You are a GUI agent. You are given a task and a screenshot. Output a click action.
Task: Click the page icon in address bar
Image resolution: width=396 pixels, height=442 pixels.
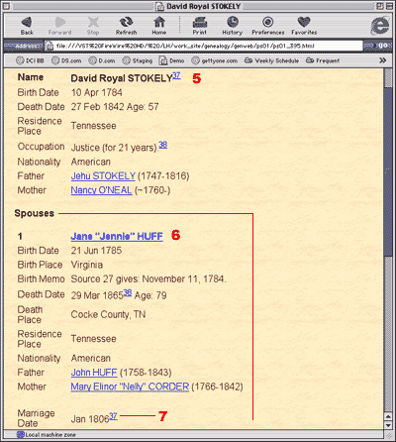tap(49, 46)
